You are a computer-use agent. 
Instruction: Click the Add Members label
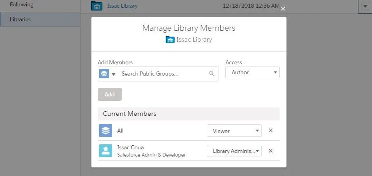coord(115,62)
